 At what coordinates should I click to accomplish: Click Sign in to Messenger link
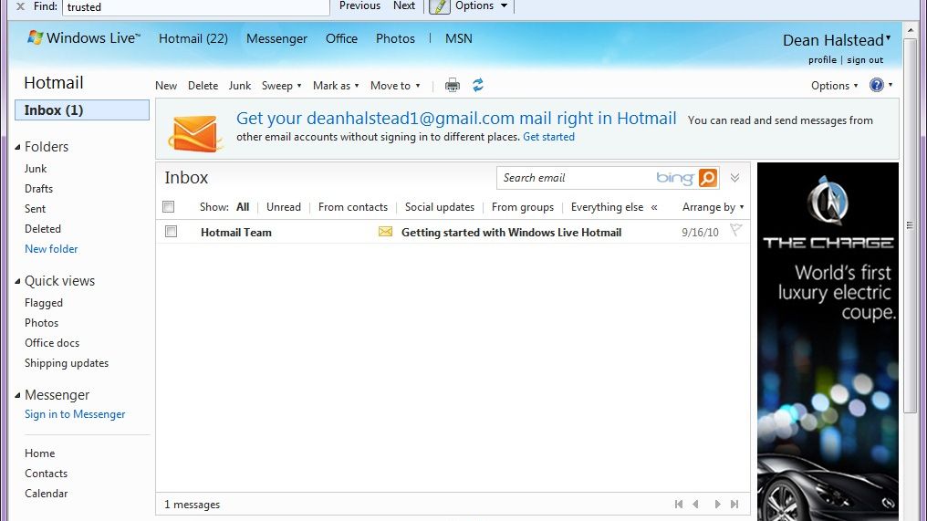pyautogui.click(x=75, y=414)
